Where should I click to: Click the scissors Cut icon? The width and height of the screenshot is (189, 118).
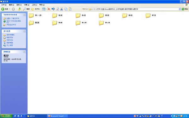[x=61, y=9]
